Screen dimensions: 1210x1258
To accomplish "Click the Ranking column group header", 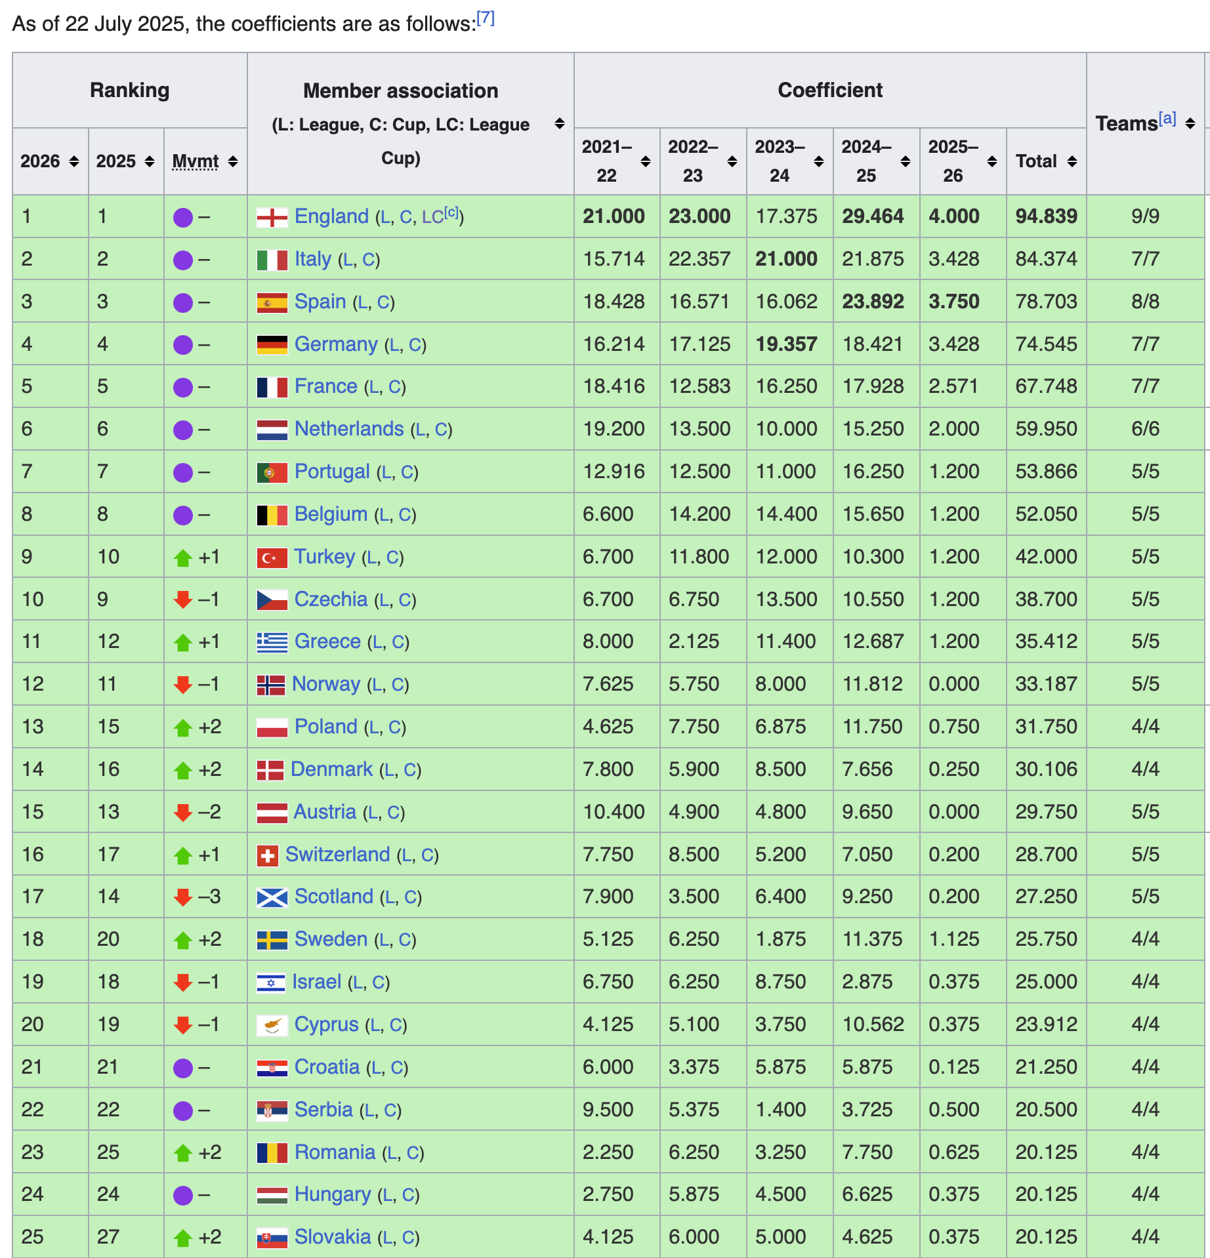I will 130,90.
